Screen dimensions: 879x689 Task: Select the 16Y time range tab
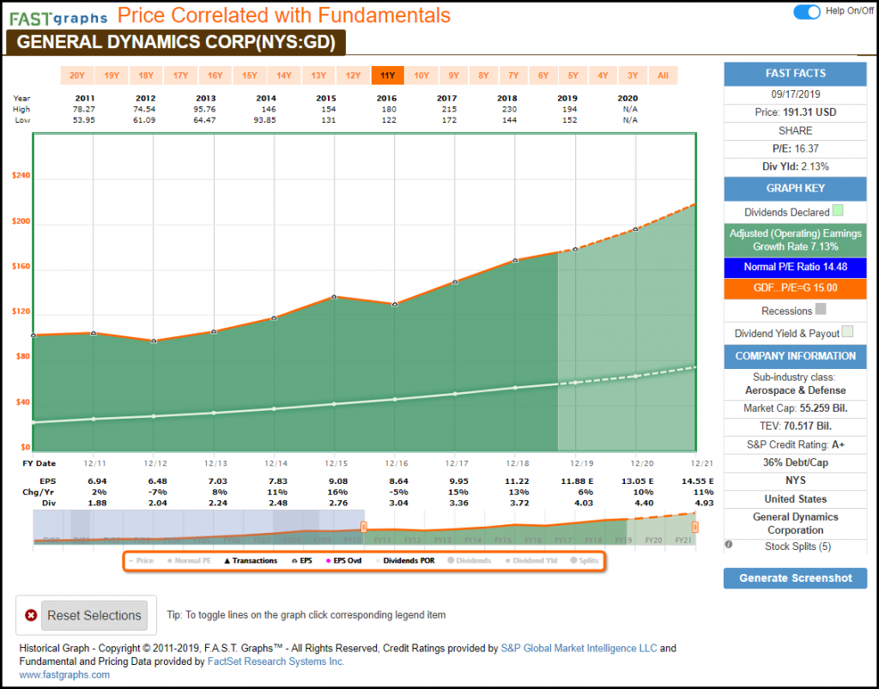pos(215,76)
